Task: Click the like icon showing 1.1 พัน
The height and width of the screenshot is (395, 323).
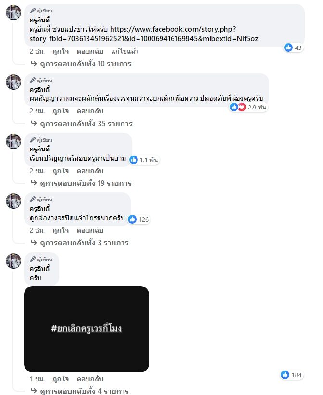Action: click(134, 160)
